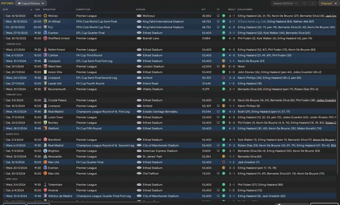Click the Arsenal club badge
This screenshot has width=340, height=205.
45,190
